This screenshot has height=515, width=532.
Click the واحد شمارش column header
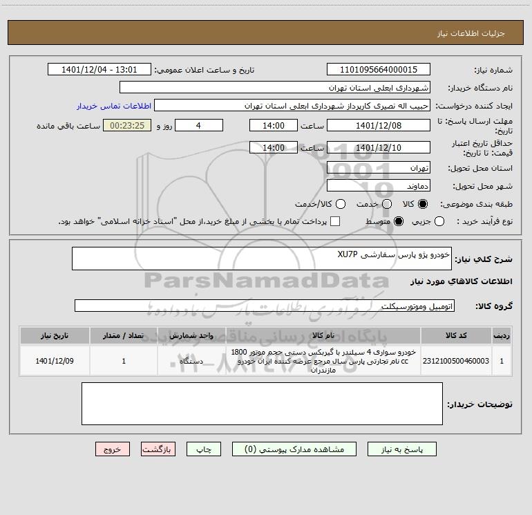point(191,335)
